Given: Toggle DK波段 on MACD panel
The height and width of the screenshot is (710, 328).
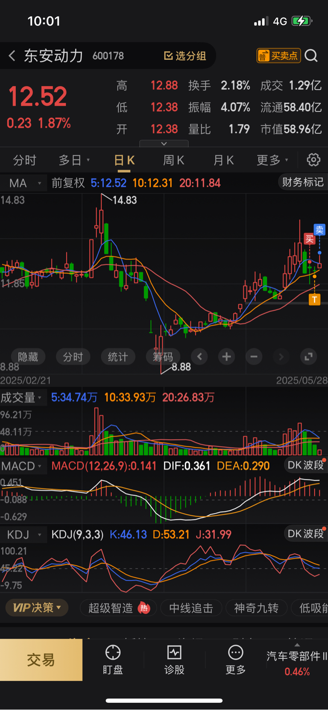Looking at the screenshot, I should pos(305,465).
